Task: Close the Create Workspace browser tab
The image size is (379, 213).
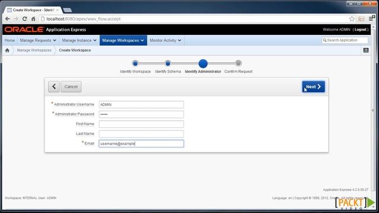Action: 57,10
